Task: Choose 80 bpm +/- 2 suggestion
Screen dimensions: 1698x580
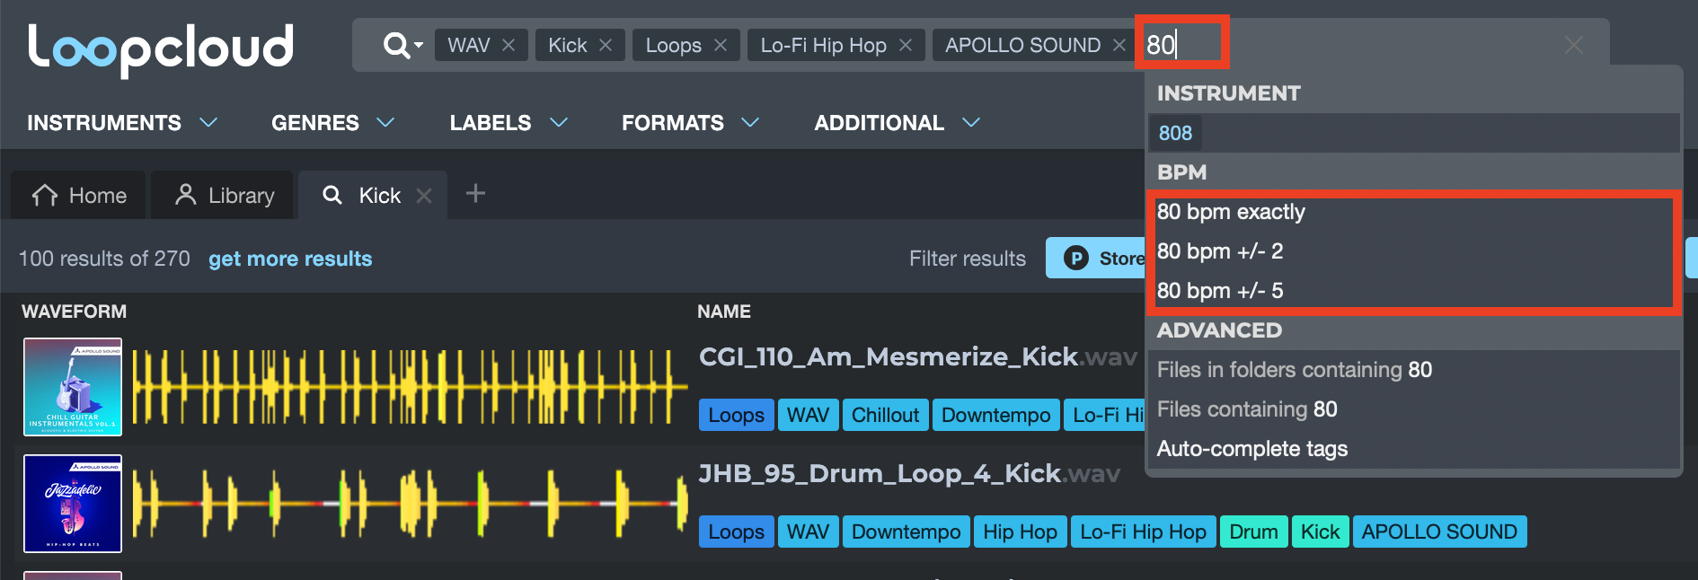Action: (x=1412, y=251)
